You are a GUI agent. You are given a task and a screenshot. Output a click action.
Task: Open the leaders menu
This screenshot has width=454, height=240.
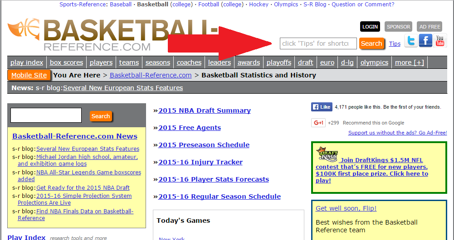[220, 62]
